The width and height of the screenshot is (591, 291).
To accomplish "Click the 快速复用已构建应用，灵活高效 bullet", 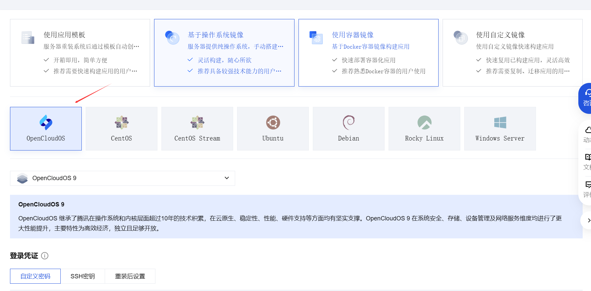I will (528, 60).
